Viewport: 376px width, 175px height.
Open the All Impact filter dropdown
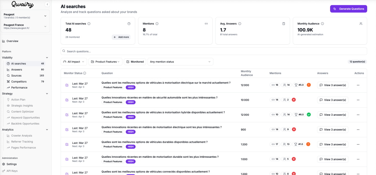point(74,62)
